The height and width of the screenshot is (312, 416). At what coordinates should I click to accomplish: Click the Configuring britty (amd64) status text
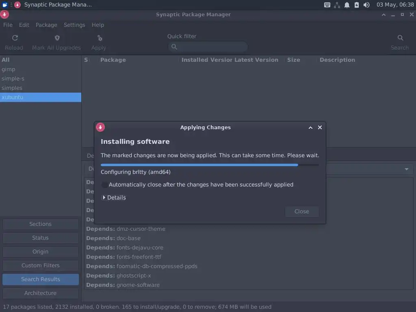136,172
